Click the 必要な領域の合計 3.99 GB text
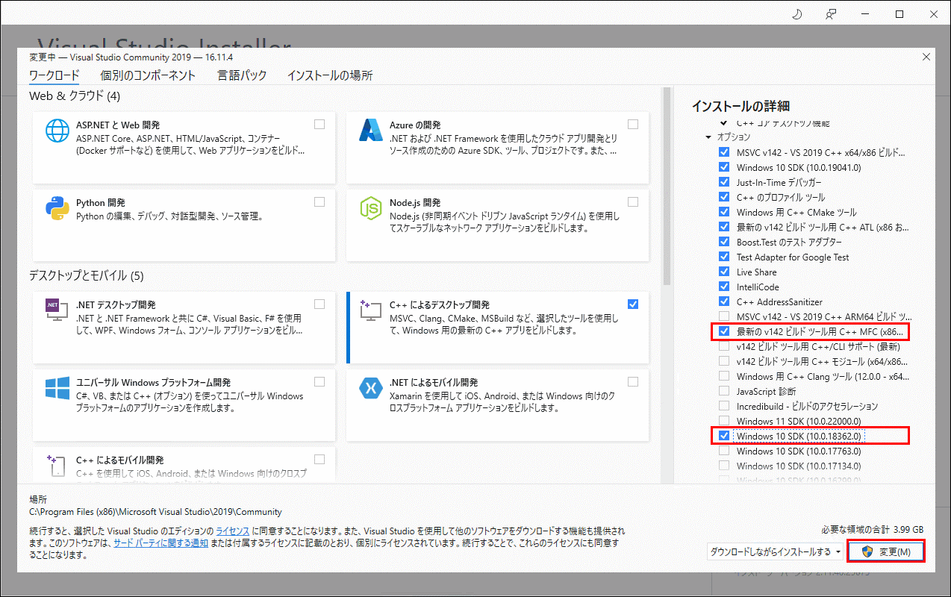This screenshot has width=951, height=597. point(872,529)
